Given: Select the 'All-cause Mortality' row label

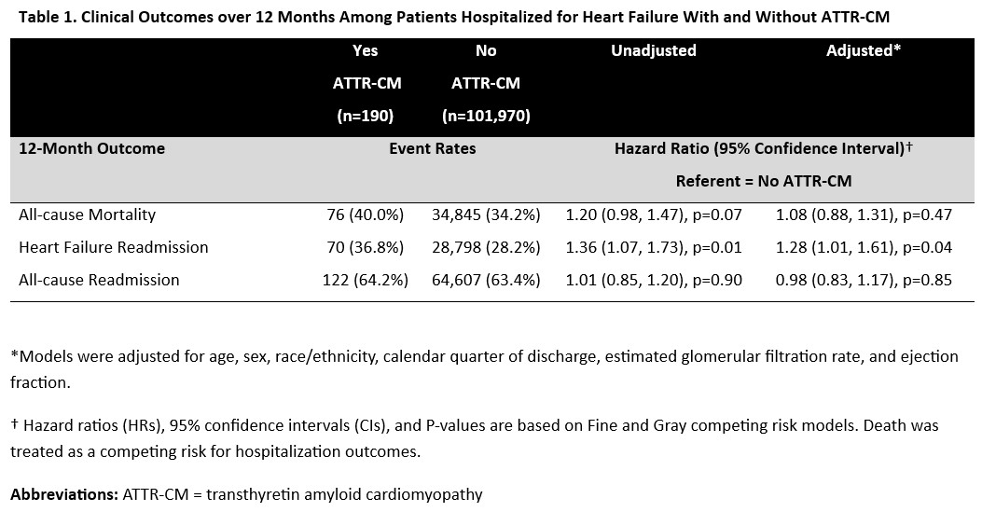Looking at the screenshot, I should [87, 214].
